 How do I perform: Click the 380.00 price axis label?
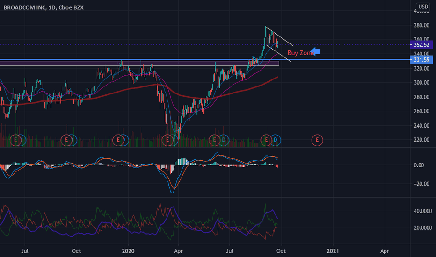pyautogui.click(x=421, y=25)
